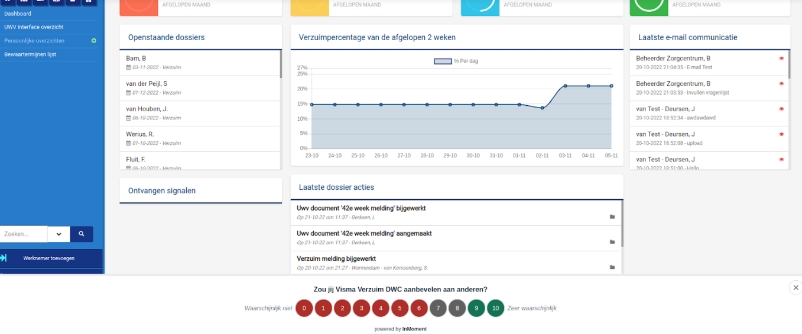Click eye icon for the E-mail Test message
This screenshot has height=334, width=802.
tap(781, 59)
